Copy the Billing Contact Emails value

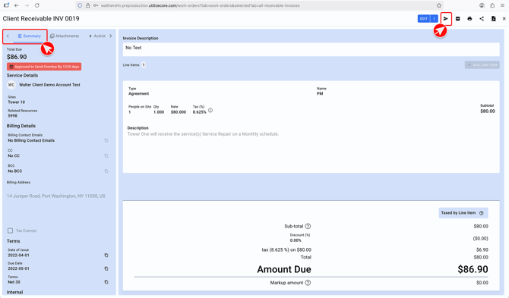[x=106, y=140]
